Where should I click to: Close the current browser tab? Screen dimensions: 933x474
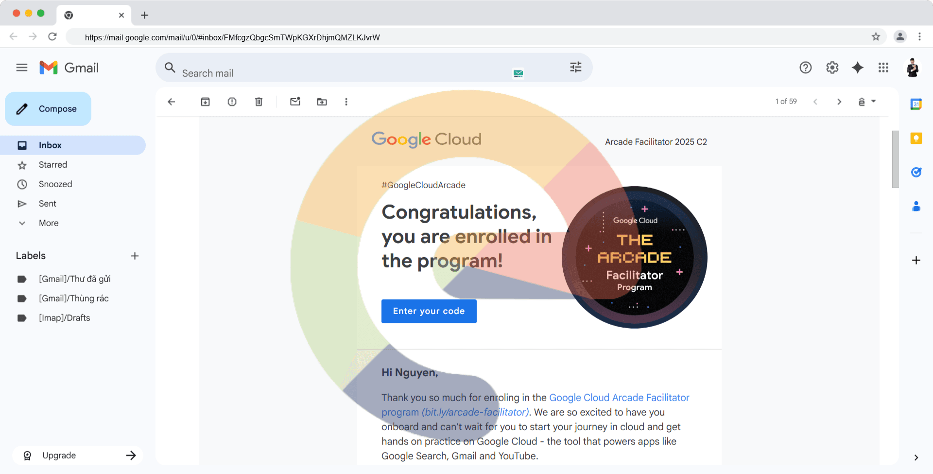pos(121,15)
